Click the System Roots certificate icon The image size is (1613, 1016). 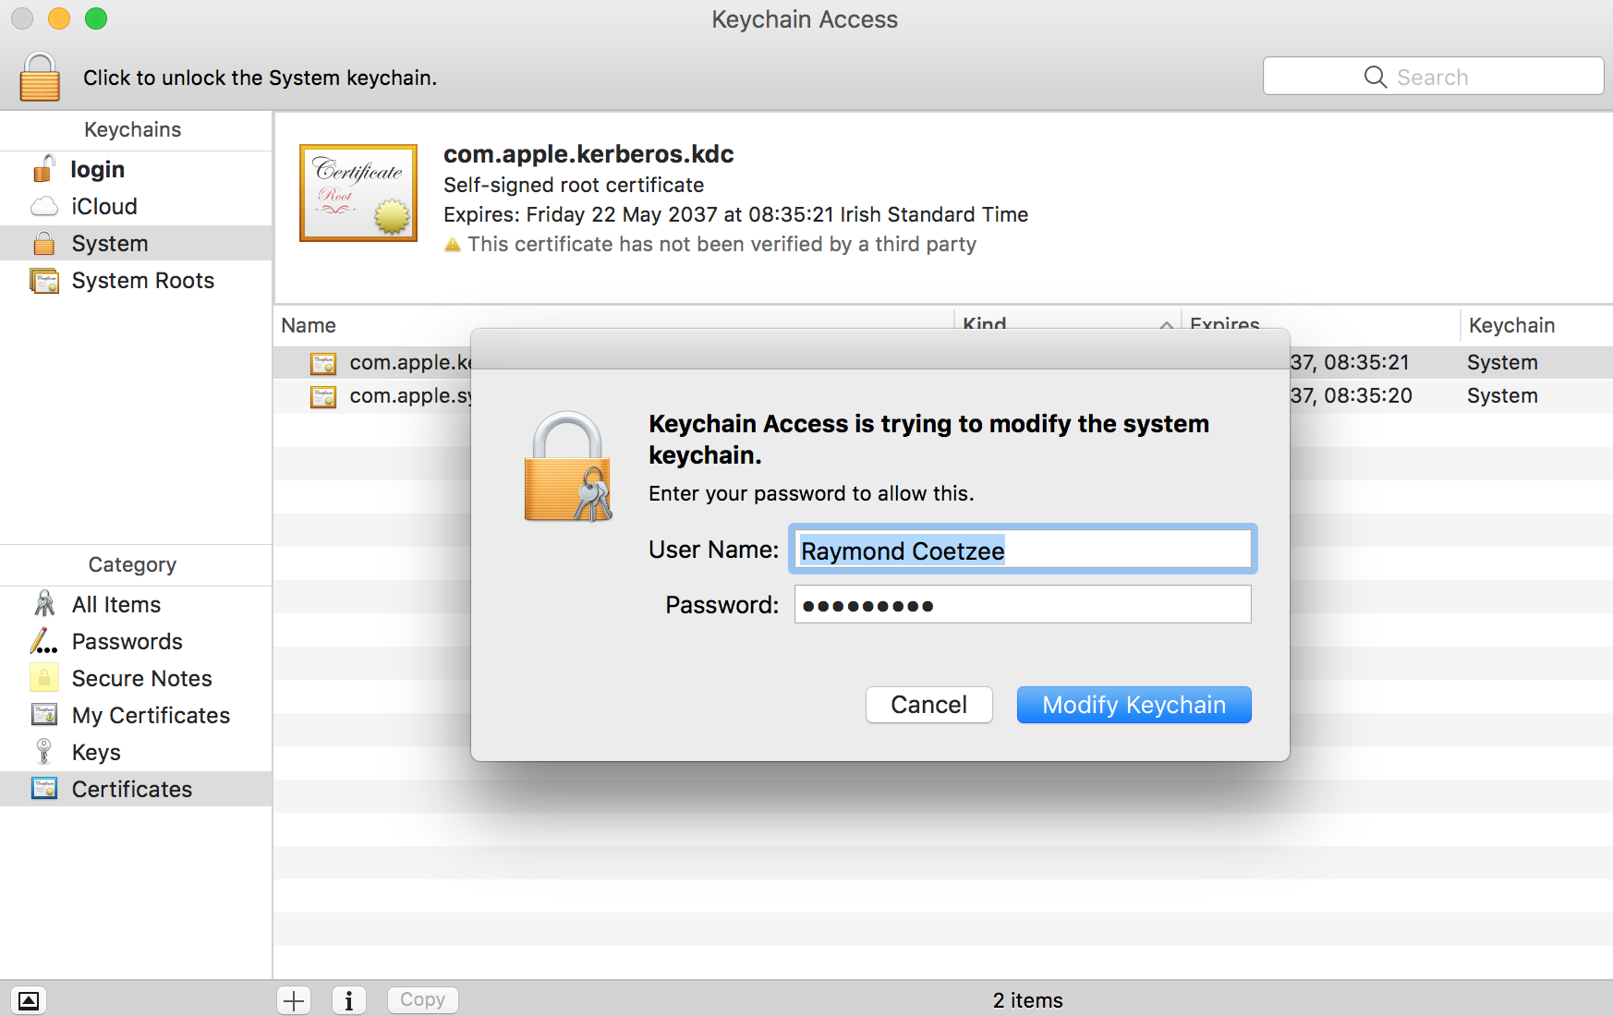click(x=43, y=280)
